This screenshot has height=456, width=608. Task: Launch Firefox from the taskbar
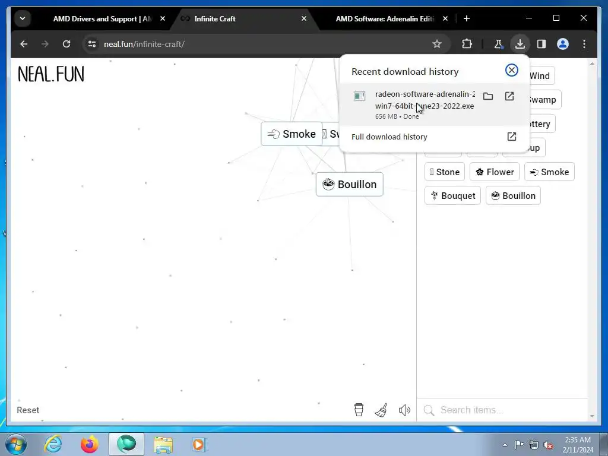[x=90, y=444]
